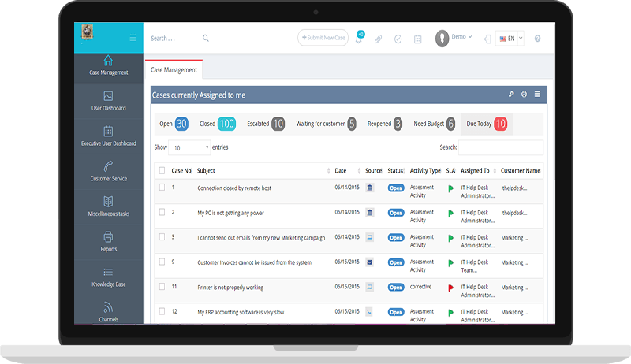Click the logout door icon

click(x=487, y=39)
